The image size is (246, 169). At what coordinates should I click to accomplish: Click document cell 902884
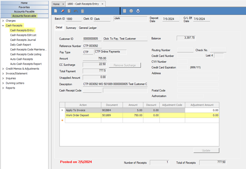[112, 110]
